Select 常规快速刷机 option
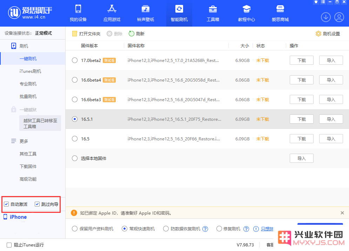The width and height of the screenshot is (349, 251). pyautogui.click(x=125, y=229)
